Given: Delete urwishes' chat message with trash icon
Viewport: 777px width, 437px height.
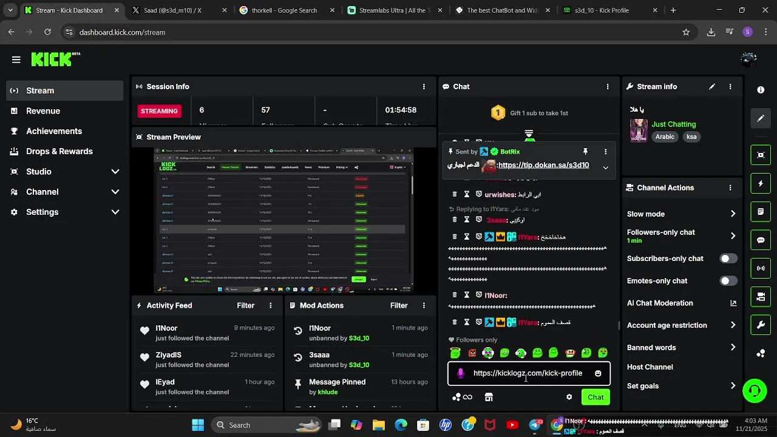Looking at the screenshot, I should pyautogui.click(x=455, y=195).
